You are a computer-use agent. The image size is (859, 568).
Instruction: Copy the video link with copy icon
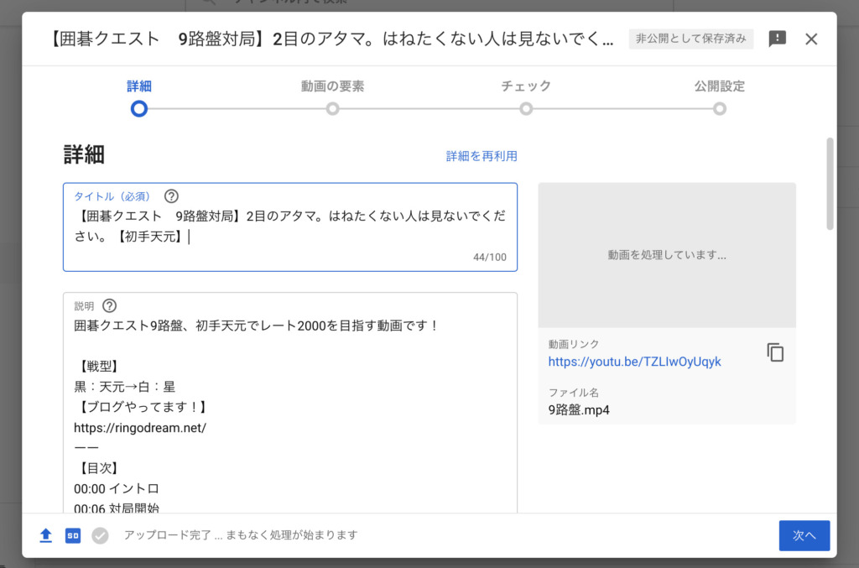coord(775,352)
